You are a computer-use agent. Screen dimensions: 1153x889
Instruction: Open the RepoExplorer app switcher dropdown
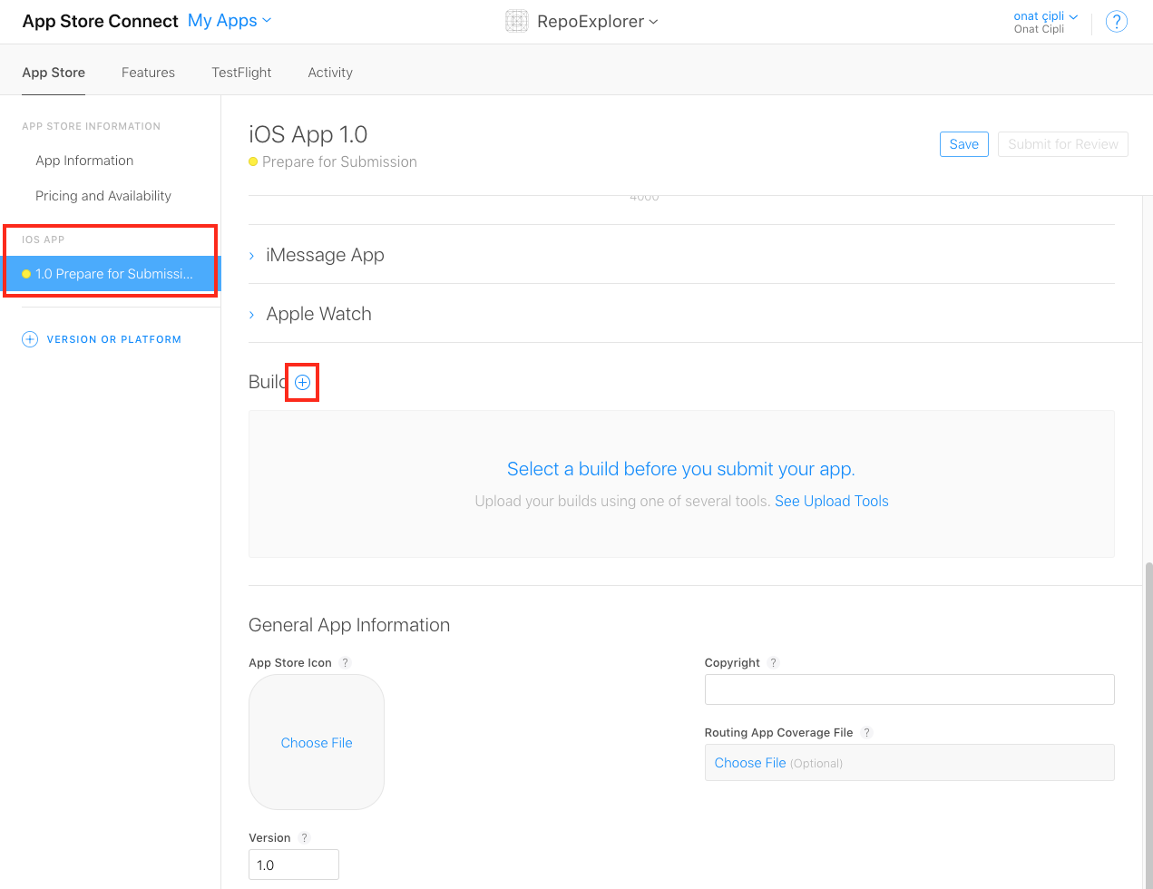coord(598,22)
